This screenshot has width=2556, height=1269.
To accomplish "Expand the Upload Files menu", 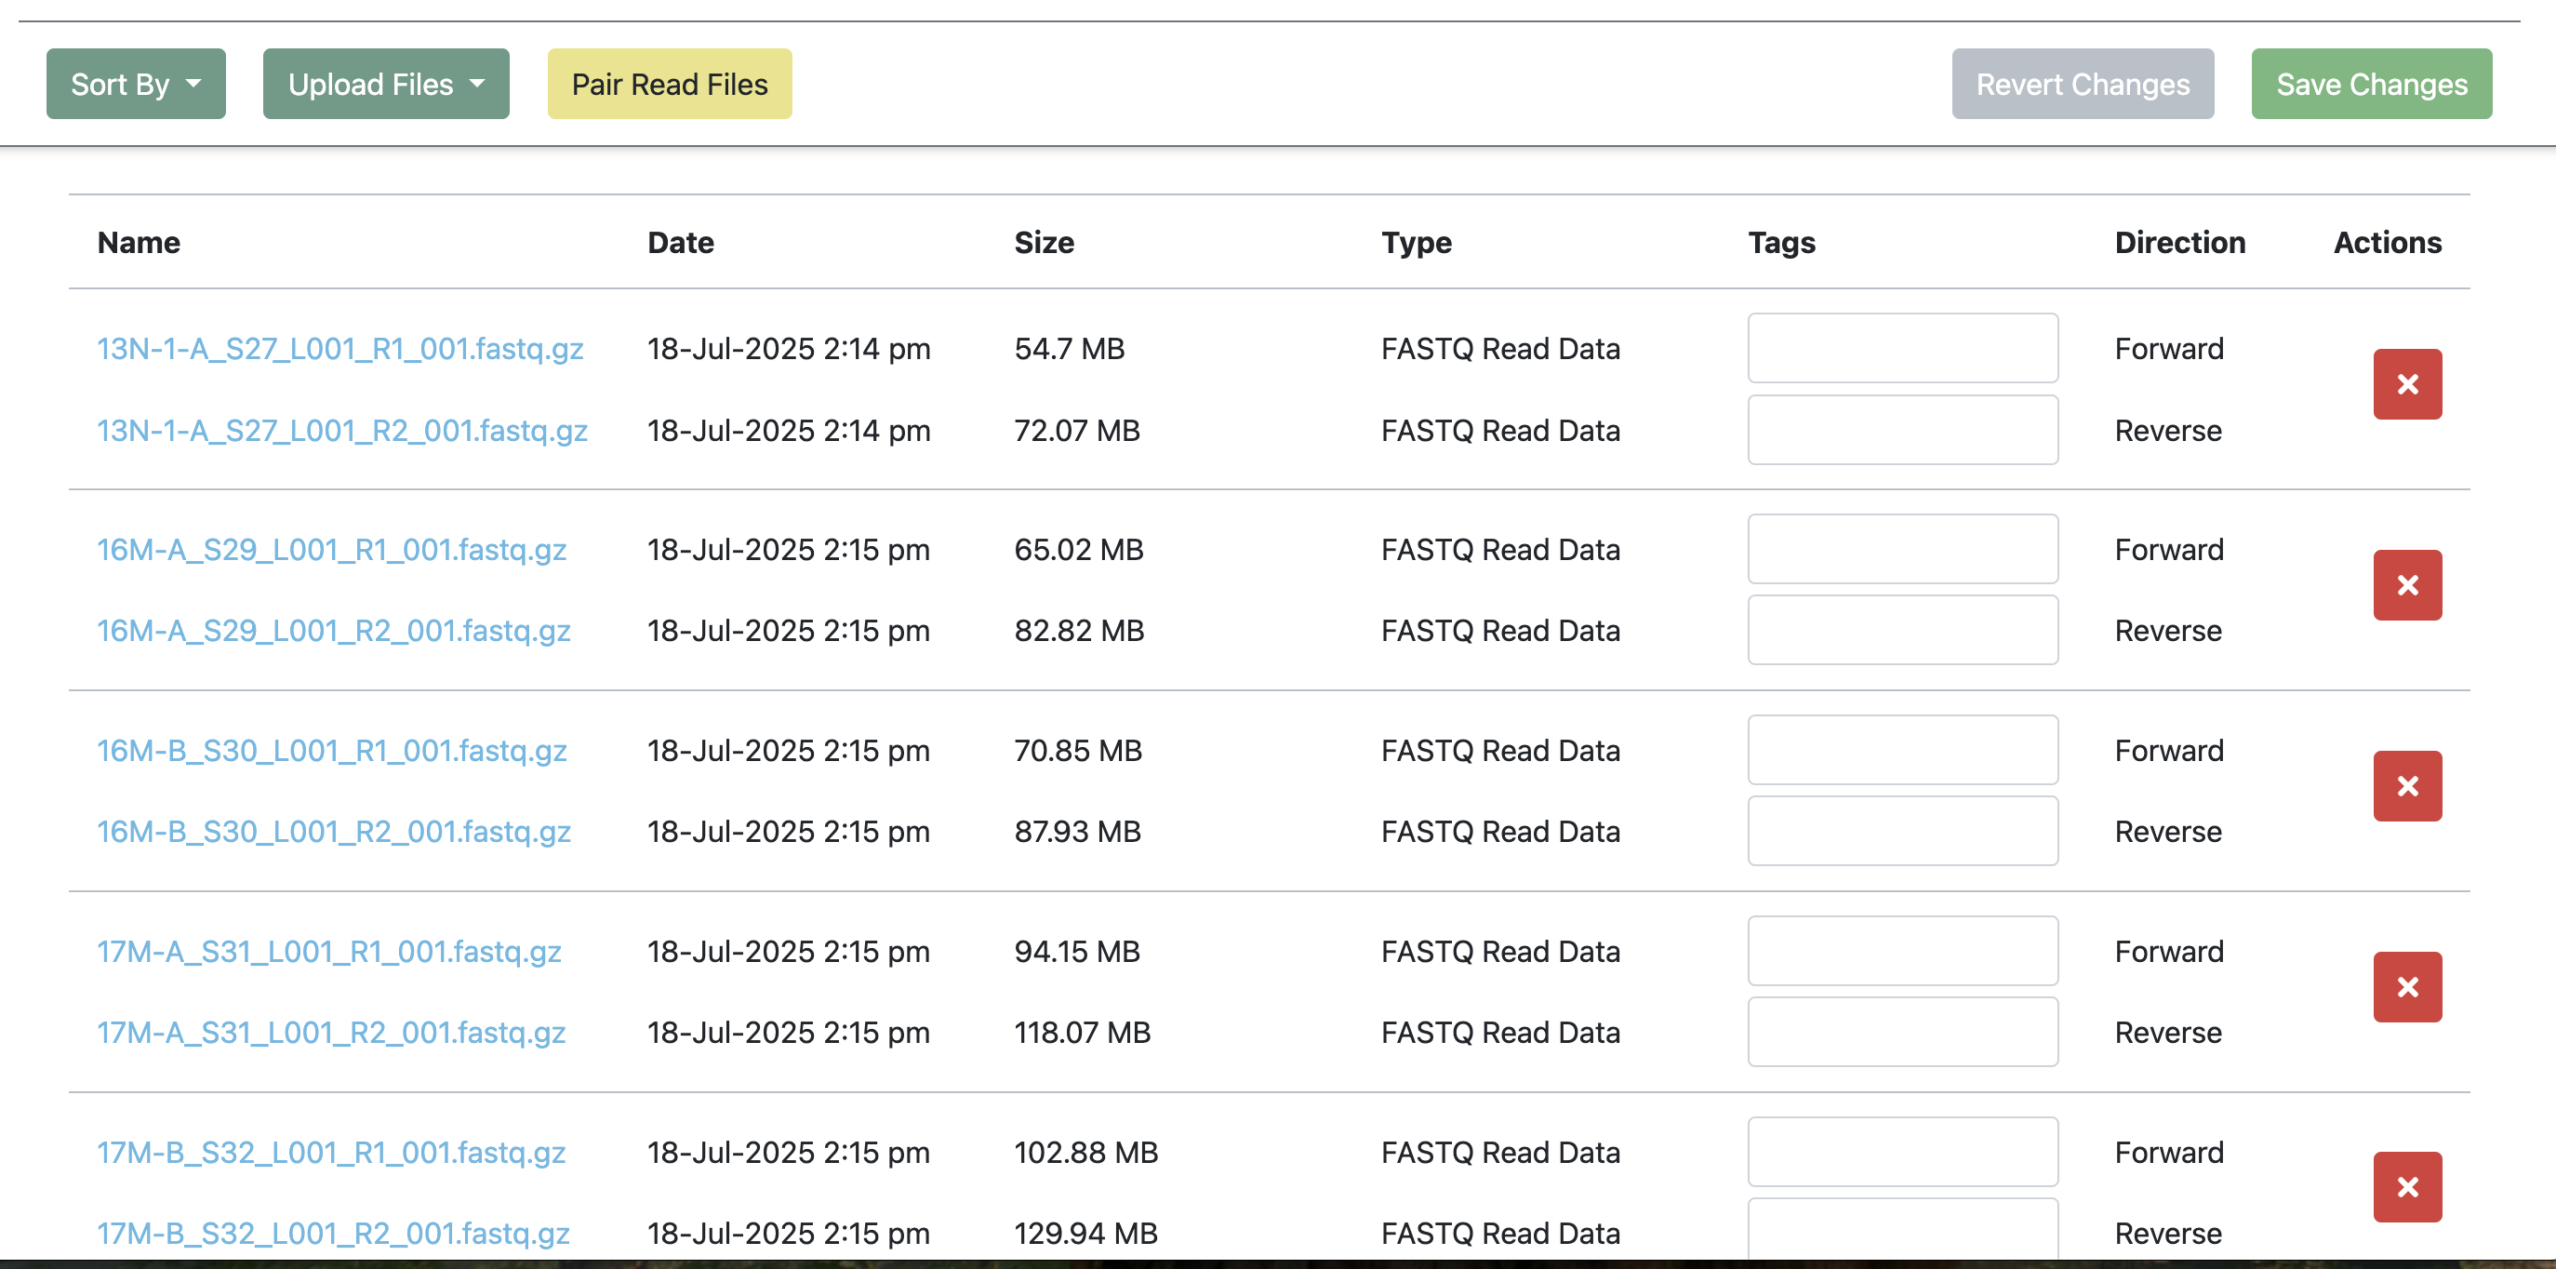I will [386, 85].
